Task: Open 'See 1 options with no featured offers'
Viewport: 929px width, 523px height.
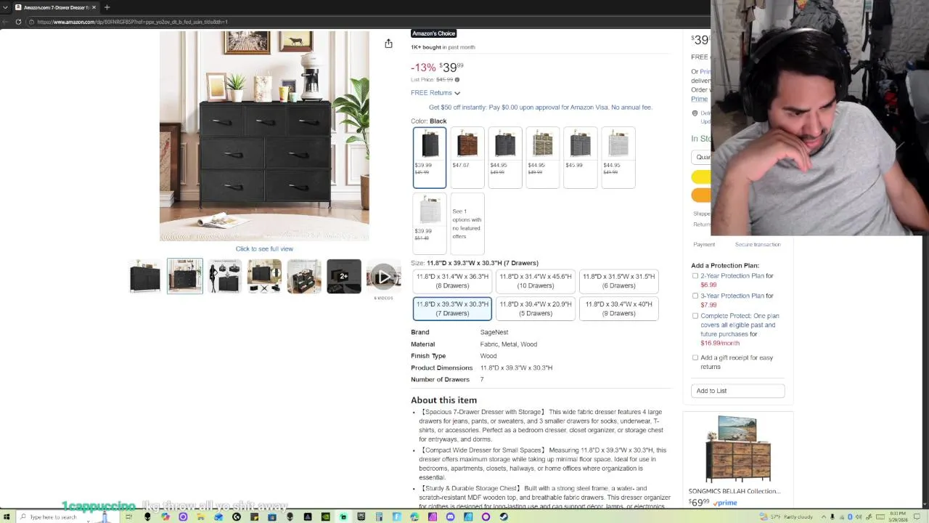Action: pos(467,224)
